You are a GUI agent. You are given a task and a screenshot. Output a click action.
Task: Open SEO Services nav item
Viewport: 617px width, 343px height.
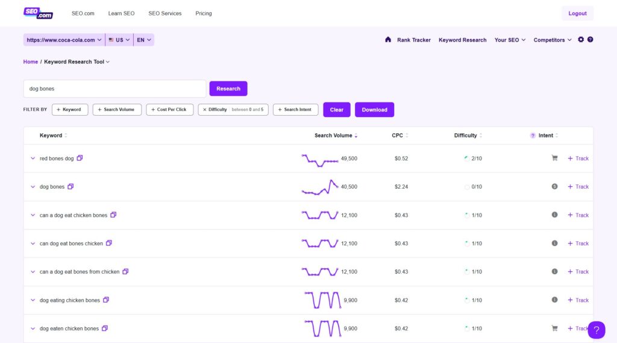[165, 13]
